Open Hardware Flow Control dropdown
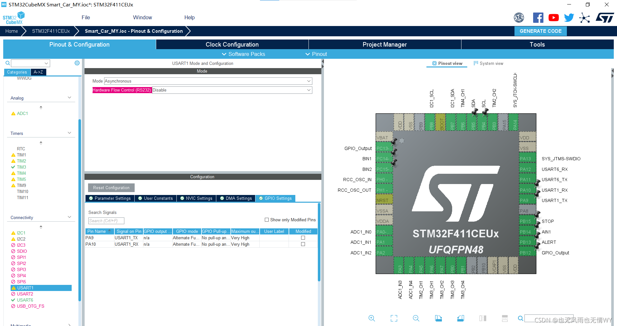Screen dimensions: 617x326 [232, 90]
